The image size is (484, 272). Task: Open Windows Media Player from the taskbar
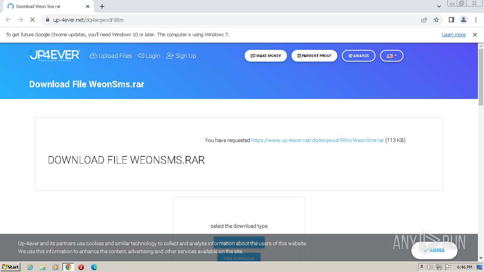(x=56, y=267)
